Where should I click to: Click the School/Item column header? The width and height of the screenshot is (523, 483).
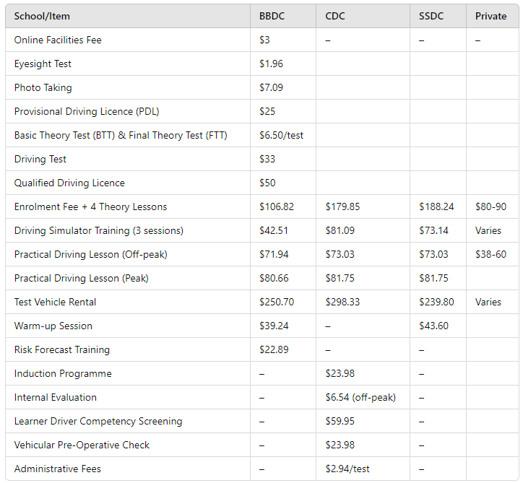tap(42, 16)
